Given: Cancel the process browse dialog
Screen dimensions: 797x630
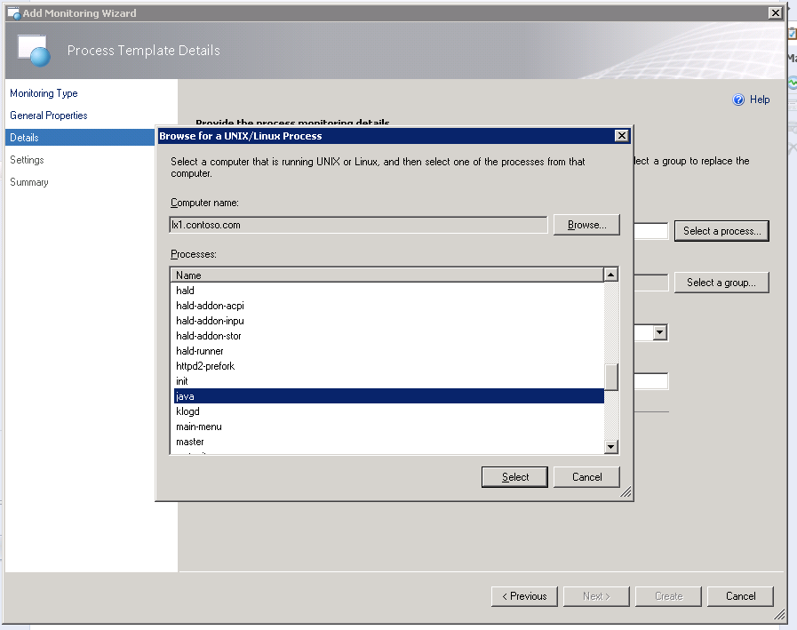Looking at the screenshot, I should pyautogui.click(x=586, y=477).
